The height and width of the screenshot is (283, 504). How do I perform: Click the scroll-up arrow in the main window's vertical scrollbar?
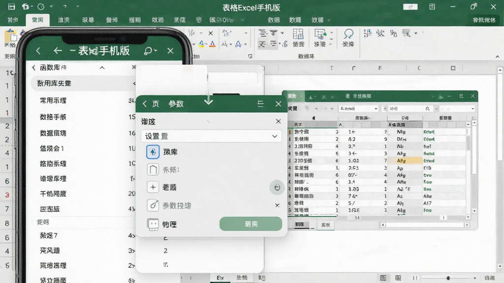[500, 69]
